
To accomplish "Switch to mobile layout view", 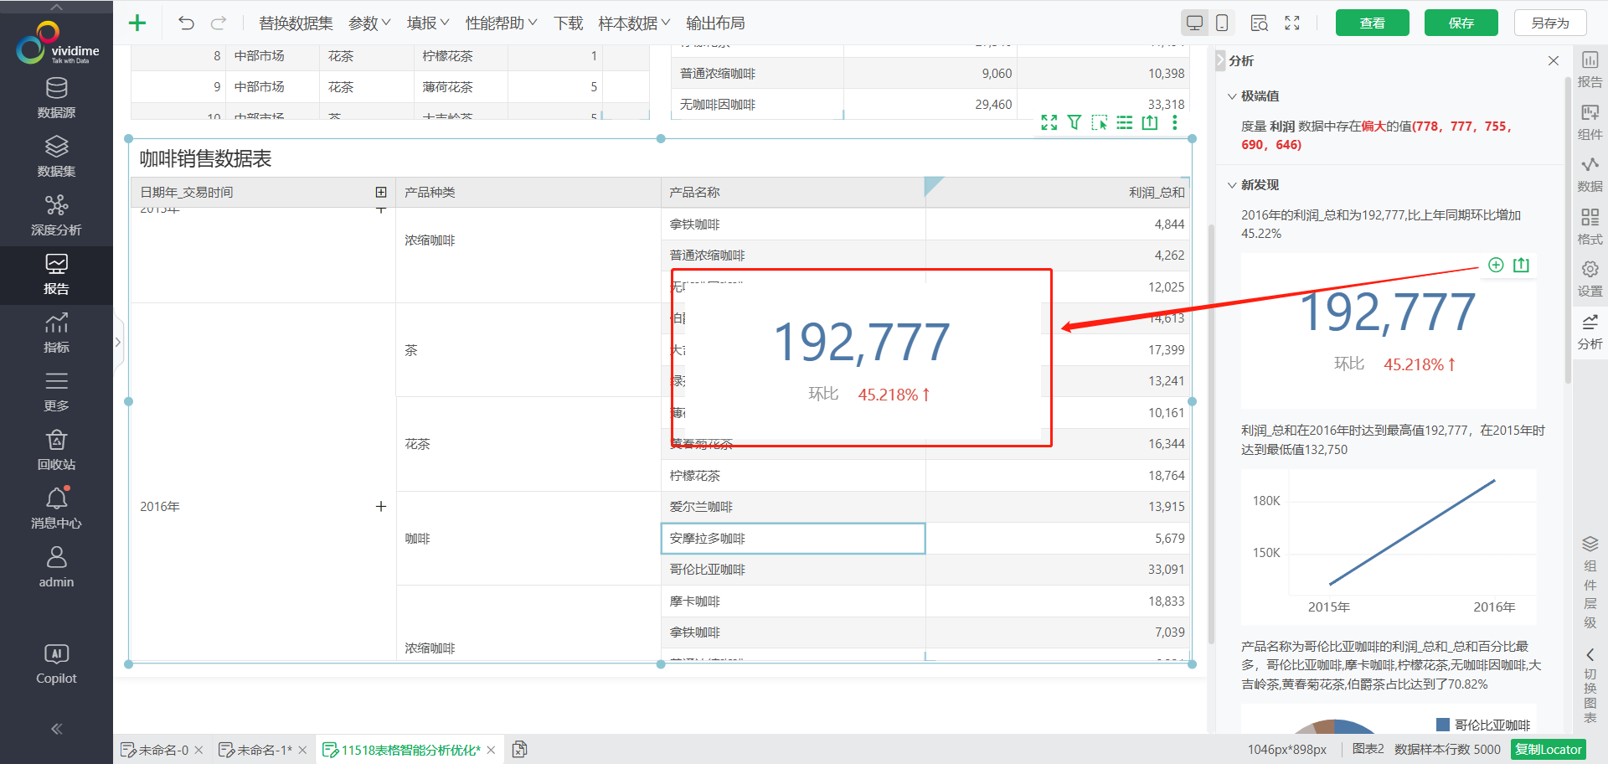I will pos(1222,23).
